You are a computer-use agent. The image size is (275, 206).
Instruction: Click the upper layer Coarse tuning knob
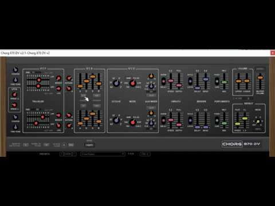[15, 69]
